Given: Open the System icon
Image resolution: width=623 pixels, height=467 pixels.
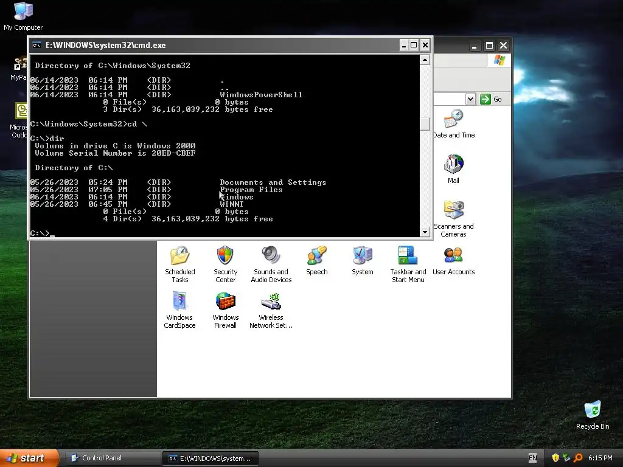Looking at the screenshot, I should (x=363, y=260).
